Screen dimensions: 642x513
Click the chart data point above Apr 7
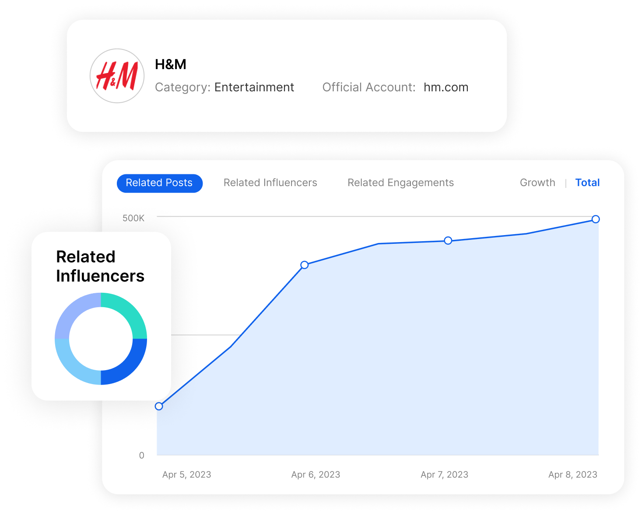(x=448, y=241)
